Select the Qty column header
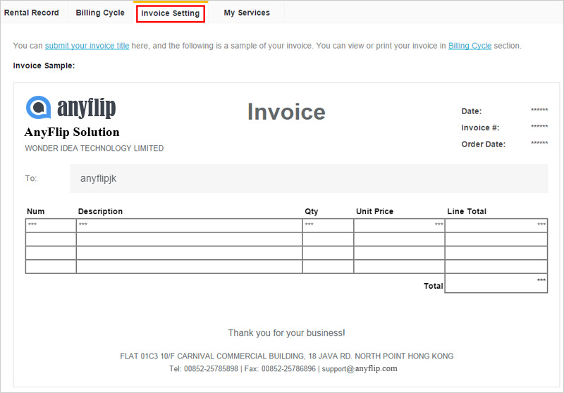 coord(312,211)
